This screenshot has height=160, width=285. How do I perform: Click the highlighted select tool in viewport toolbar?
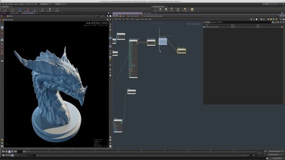click(x=2, y=28)
